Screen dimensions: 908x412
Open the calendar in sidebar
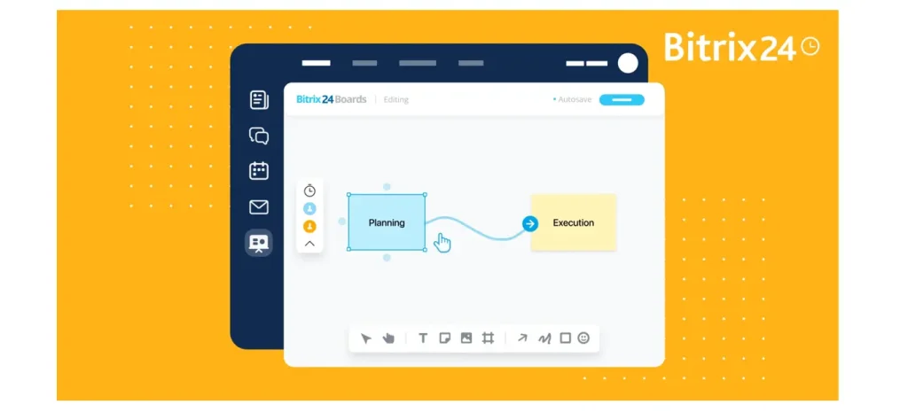click(x=259, y=171)
